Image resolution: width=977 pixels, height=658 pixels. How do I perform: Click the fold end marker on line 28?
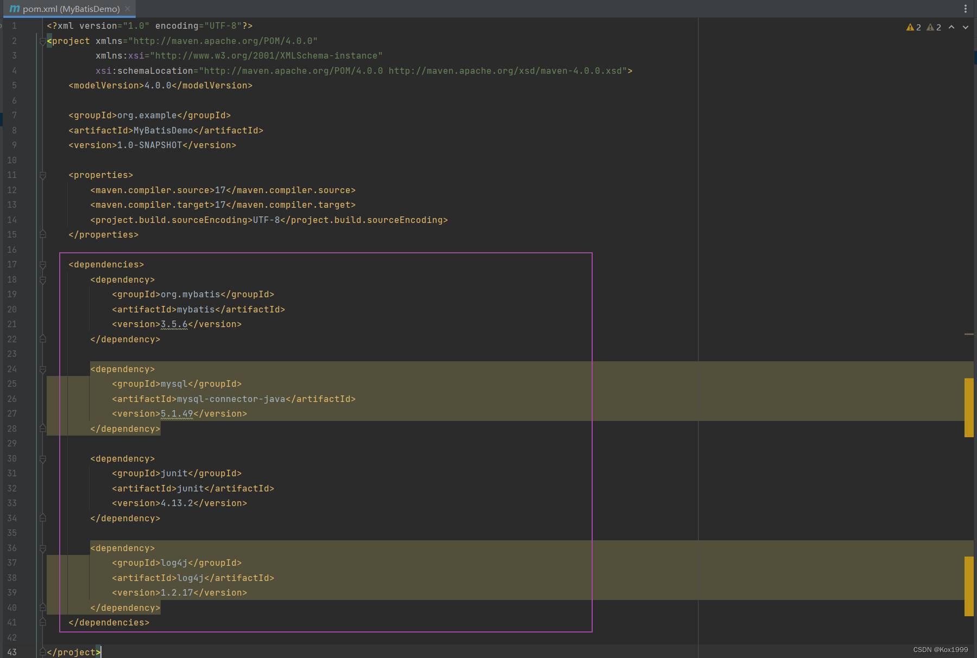42,429
